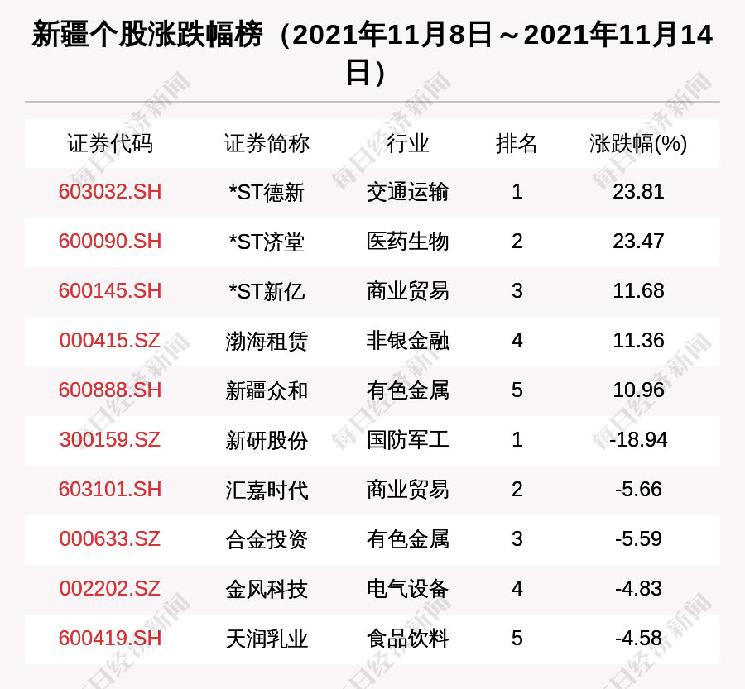Open stock code 002202.SZ

click(x=110, y=589)
